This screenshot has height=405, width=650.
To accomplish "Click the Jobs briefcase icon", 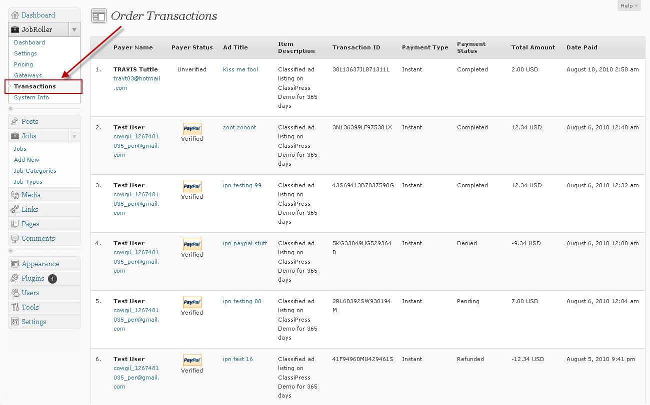I will click(x=15, y=136).
